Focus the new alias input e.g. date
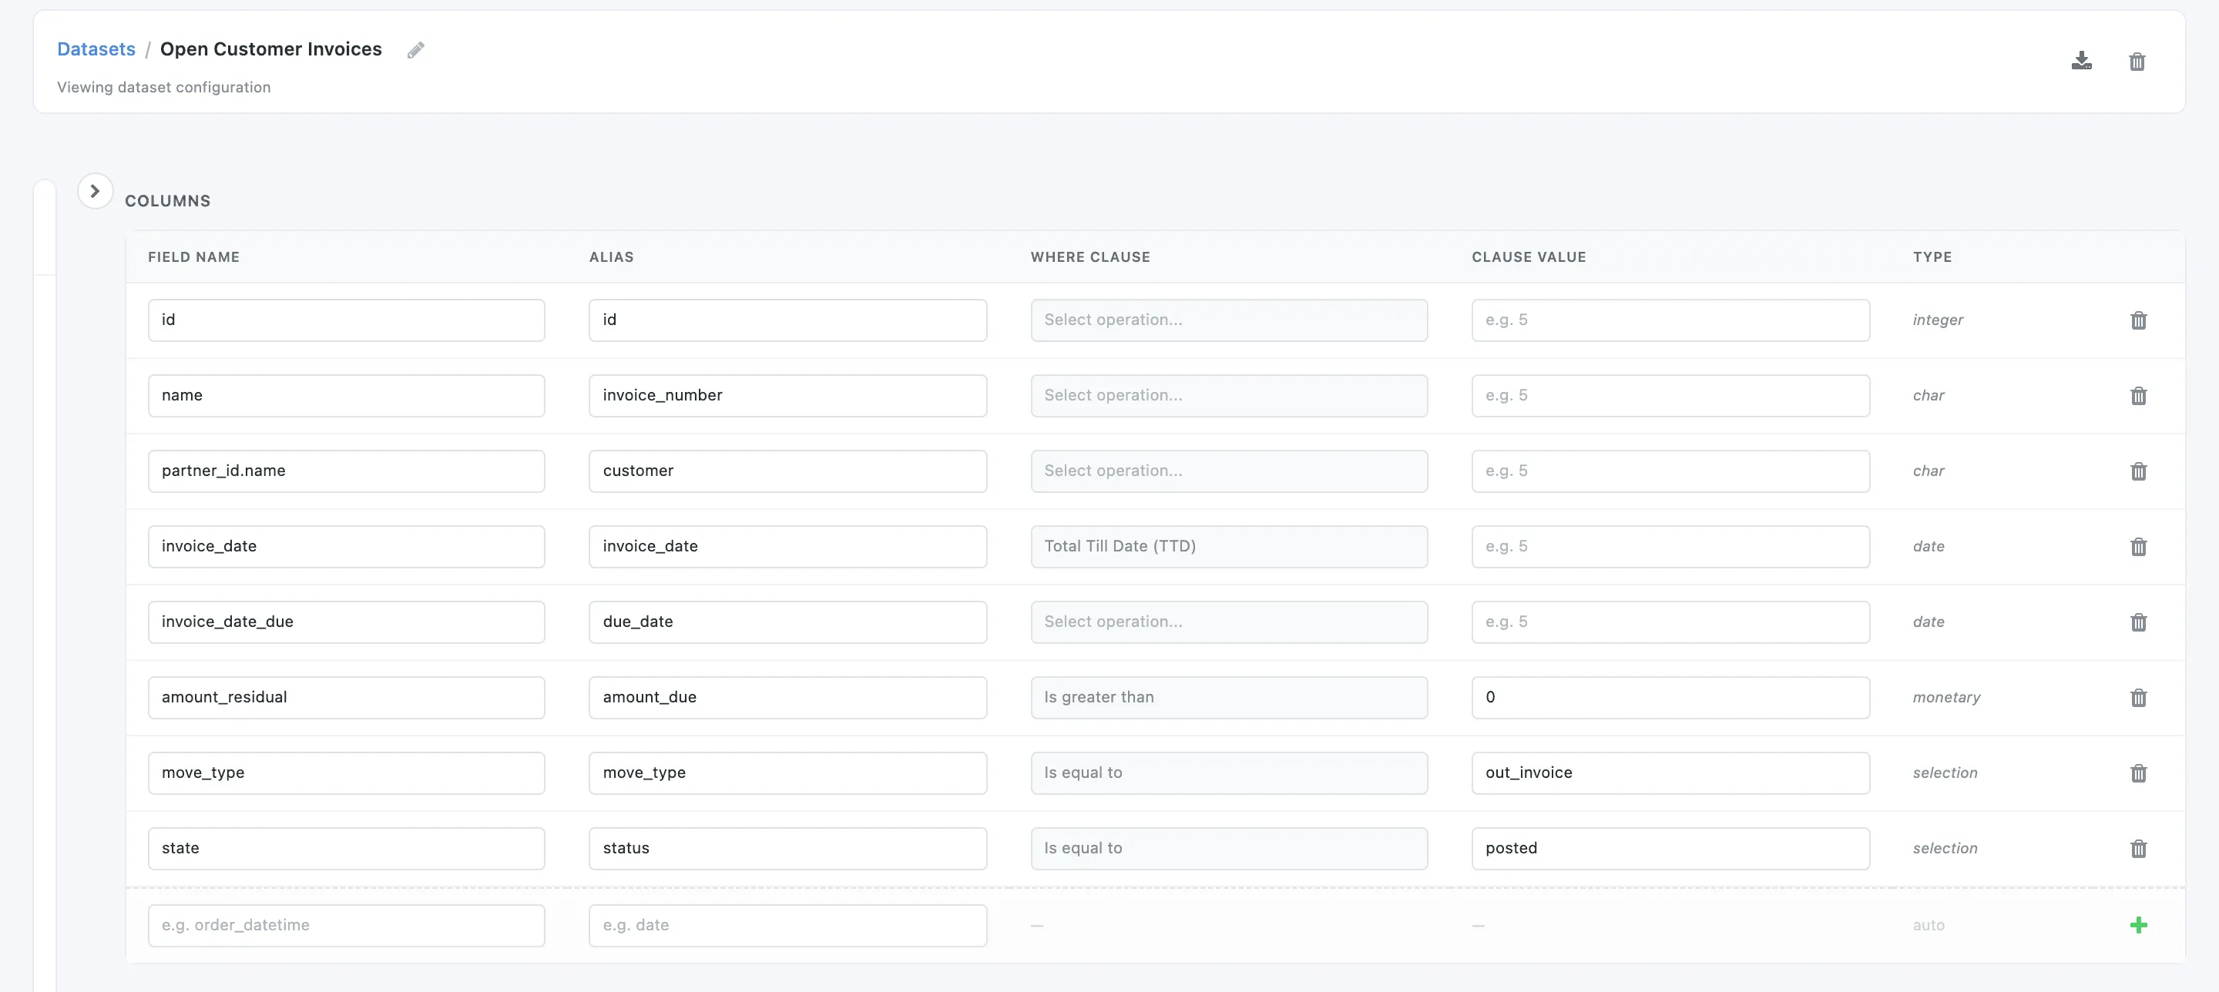Viewport: 2219px width, 992px height. (x=787, y=925)
